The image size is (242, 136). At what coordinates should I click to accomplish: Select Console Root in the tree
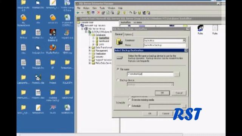[x=87, y=23]
